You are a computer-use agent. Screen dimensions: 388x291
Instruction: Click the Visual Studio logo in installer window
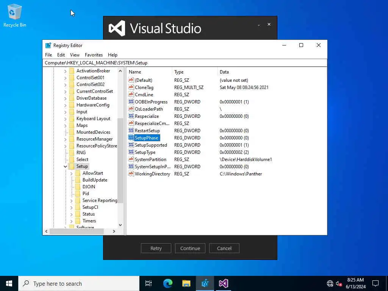117,28
